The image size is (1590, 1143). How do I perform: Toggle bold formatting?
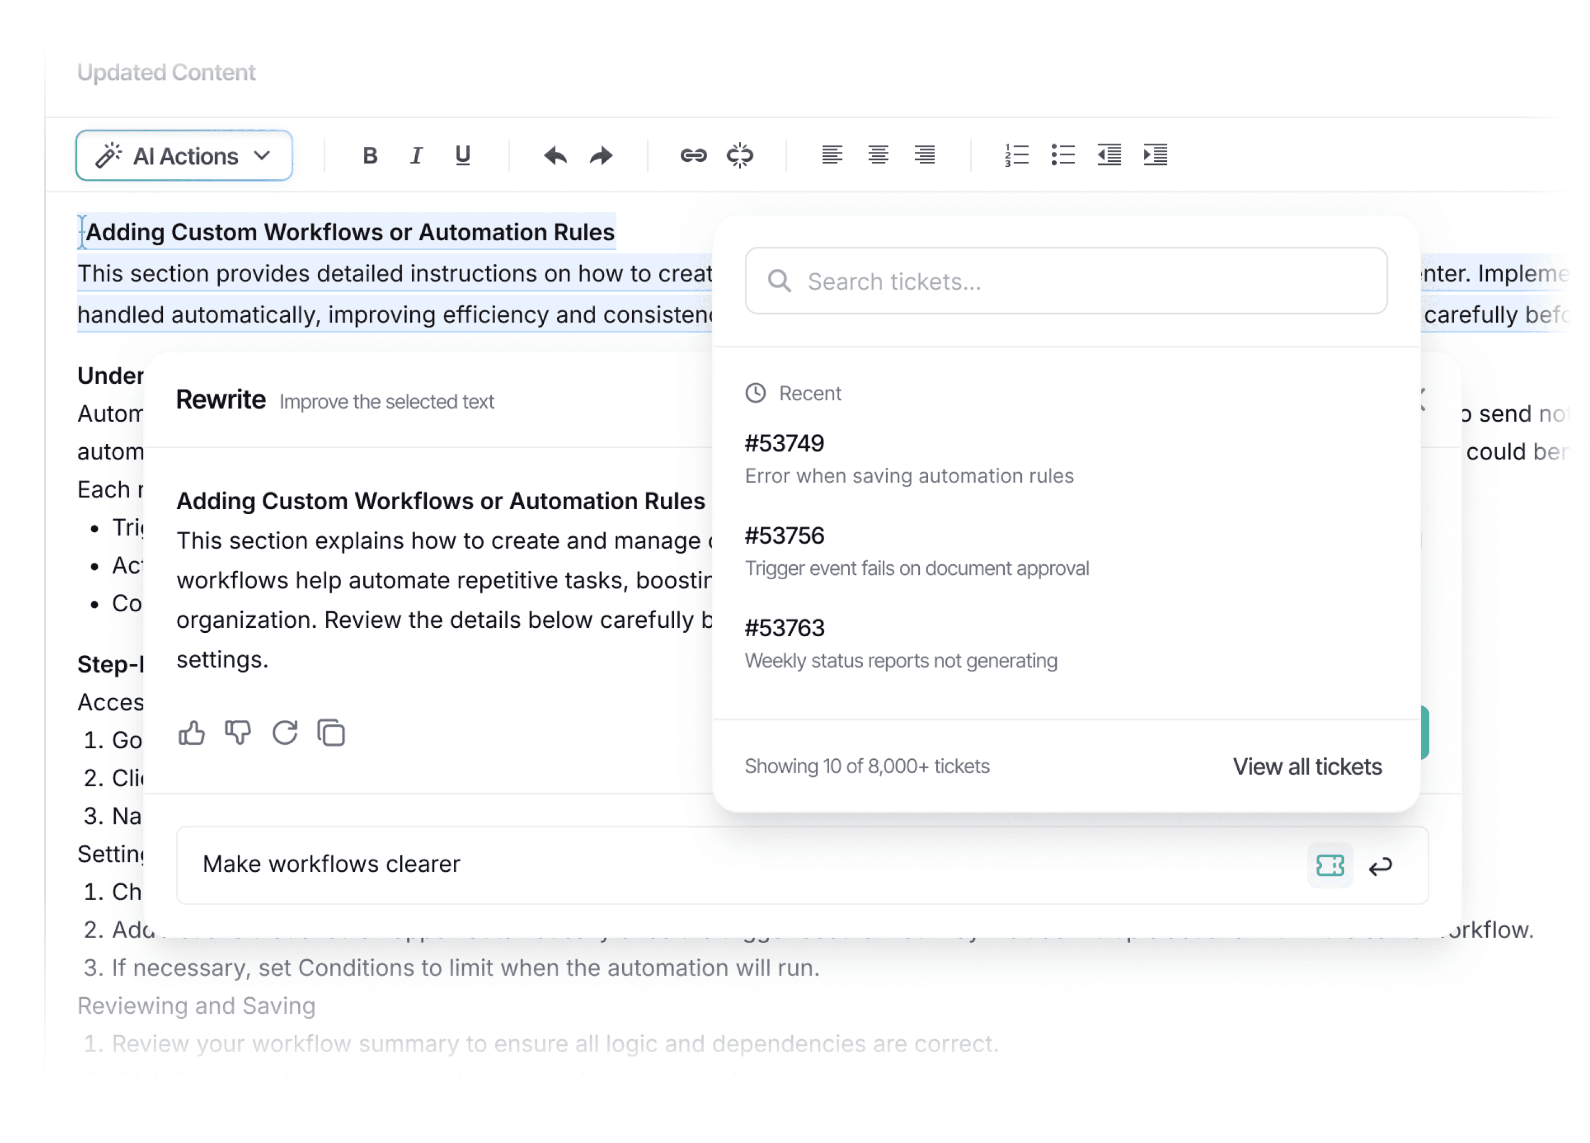click(x=369, y=156)
